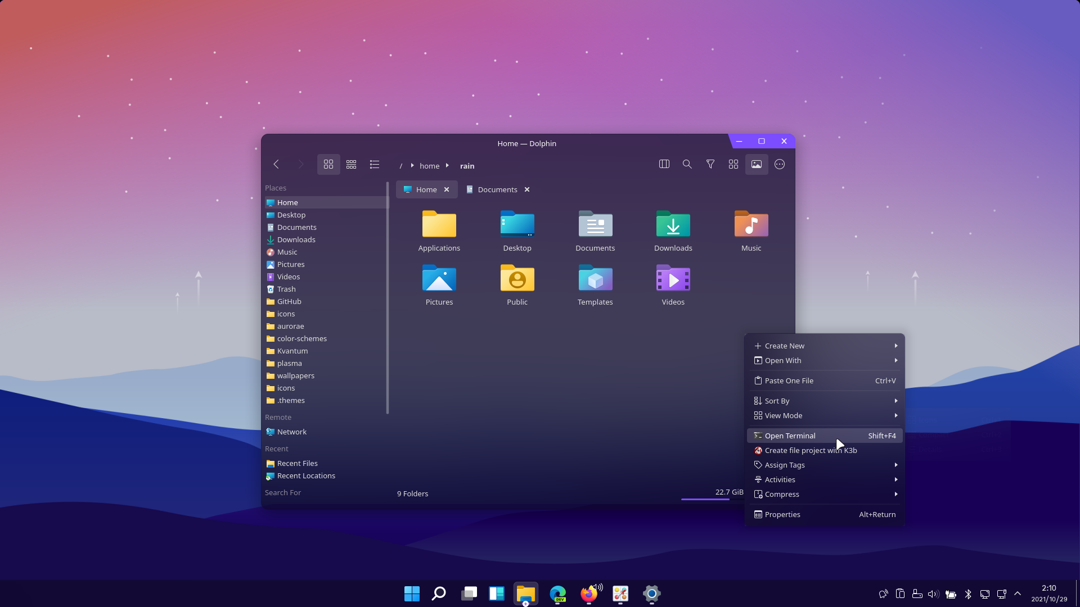Open Network under Remote
The image size is (1080, 607).
point(325,432)
